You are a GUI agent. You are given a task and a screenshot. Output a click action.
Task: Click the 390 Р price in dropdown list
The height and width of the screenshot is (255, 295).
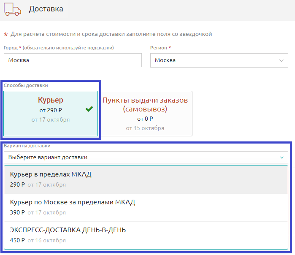point(17,212)
